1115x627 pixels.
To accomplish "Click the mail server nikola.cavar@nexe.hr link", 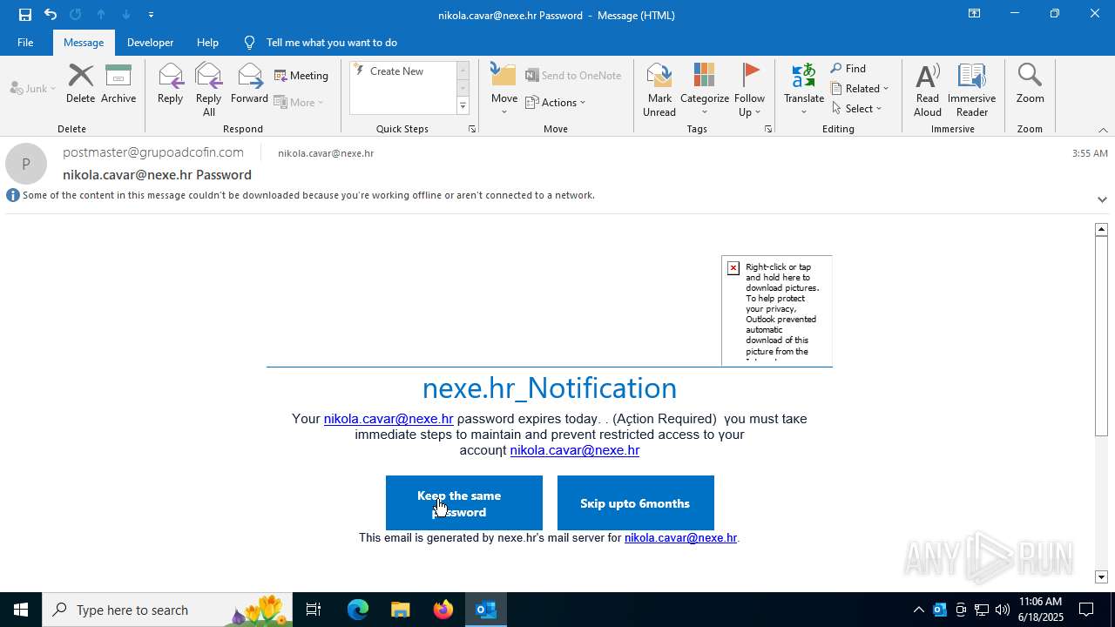I will coord(681,538).
